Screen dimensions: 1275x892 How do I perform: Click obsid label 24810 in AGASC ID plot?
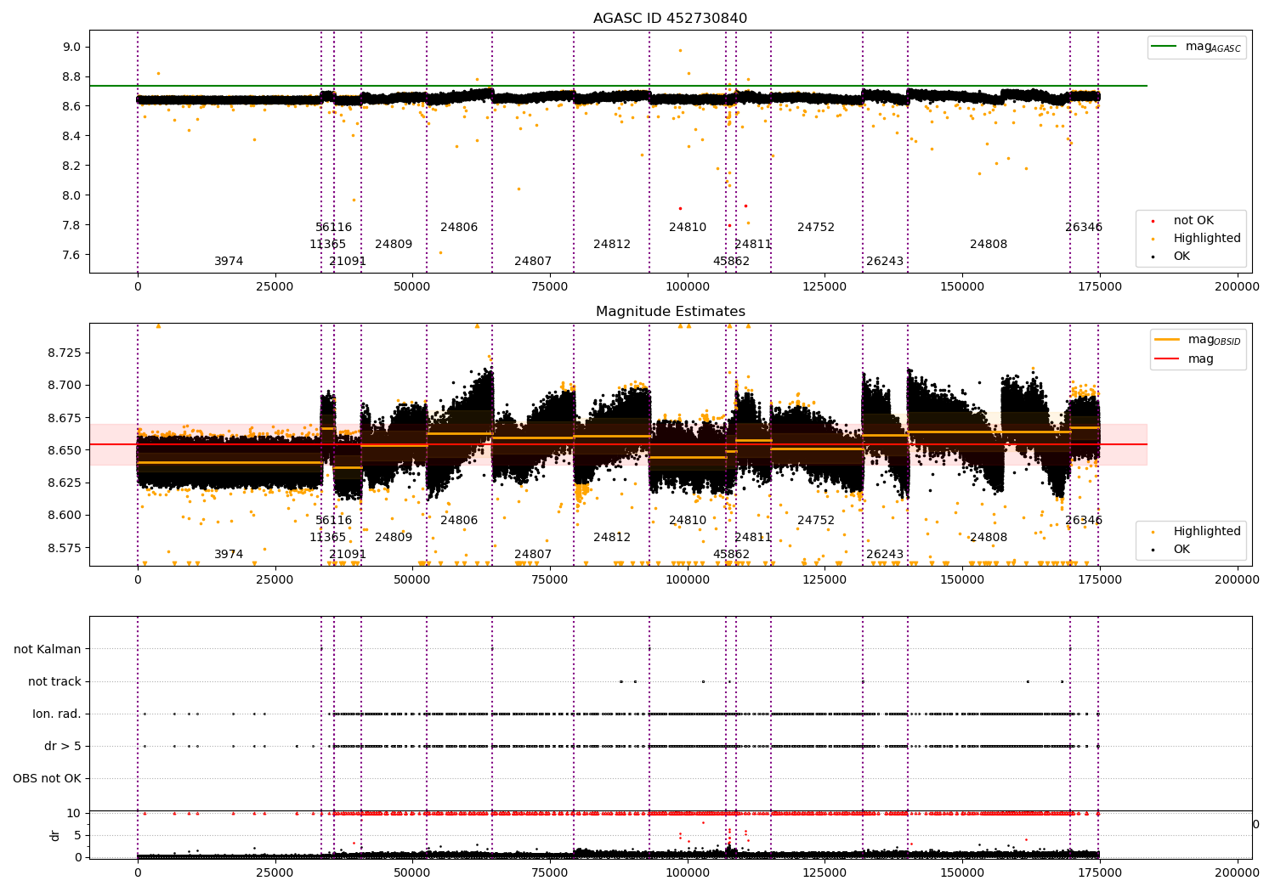[x=688, y=228]
